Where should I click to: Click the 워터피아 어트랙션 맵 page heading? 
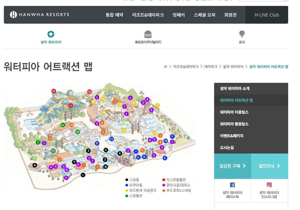[x=48, y=67]
